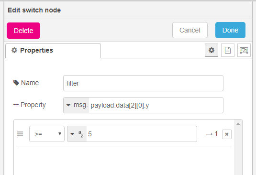
Task: Expand the rule value type dropdown arrow
Action: [72, 134]
